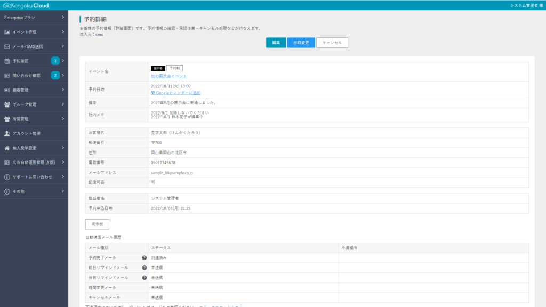
Task: Click the サポートに問い合わせ info icon
Action: click(7, 177)
